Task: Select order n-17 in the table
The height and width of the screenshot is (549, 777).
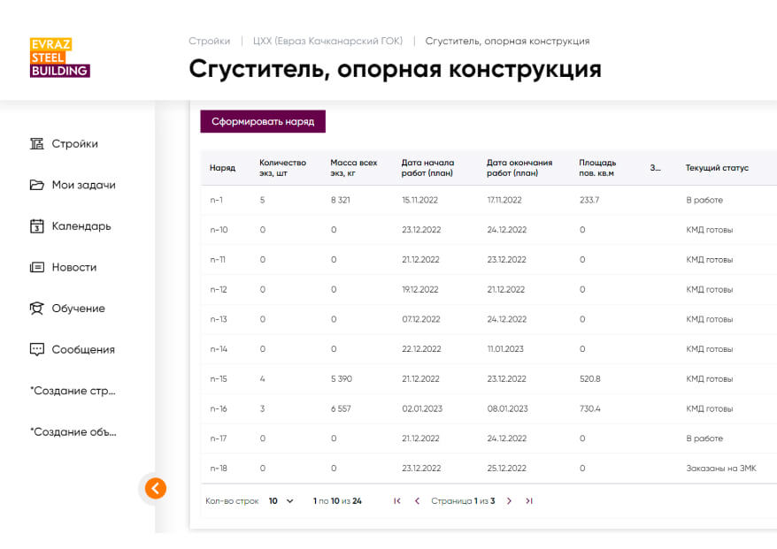Action: click(219, 438)
